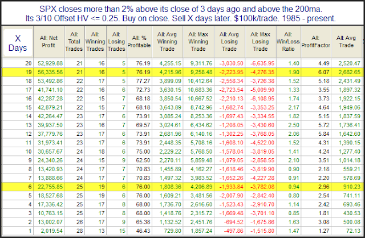Screen dimensions: 365x238
Task: Click net profit value 56,335.56 in highlighted row
Action: tap(50, 72)
